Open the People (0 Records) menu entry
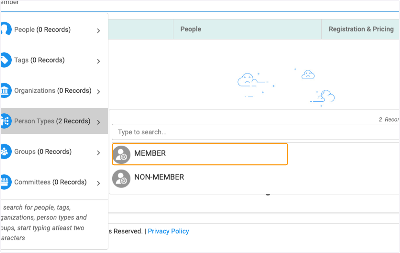This screenshot has height=253, width=400. [54, 30]
